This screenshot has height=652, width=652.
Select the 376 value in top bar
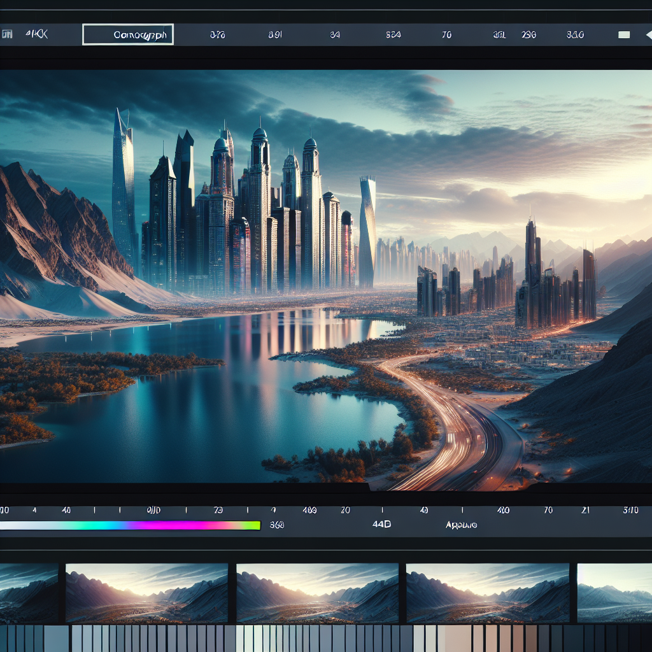click(217, 35)
